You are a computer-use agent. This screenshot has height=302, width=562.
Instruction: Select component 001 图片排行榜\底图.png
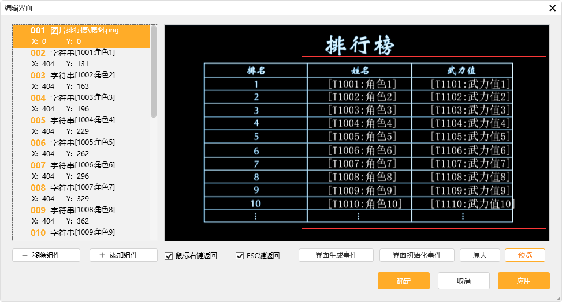pos(81,36)
